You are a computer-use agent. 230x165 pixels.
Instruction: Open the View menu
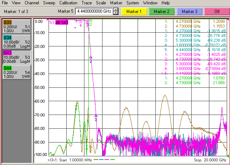click(x=16, y=3)
